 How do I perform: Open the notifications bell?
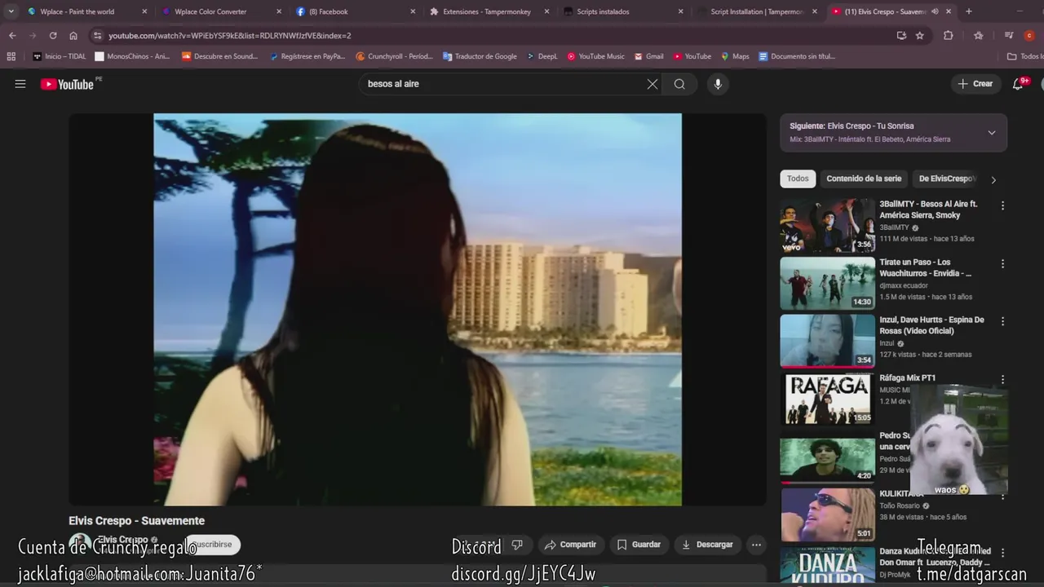pos(1018,84)
